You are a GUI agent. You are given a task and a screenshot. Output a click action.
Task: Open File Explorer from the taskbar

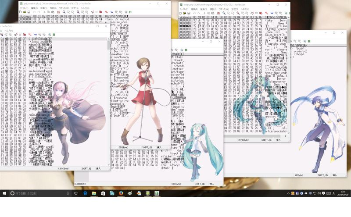(94, 193)
